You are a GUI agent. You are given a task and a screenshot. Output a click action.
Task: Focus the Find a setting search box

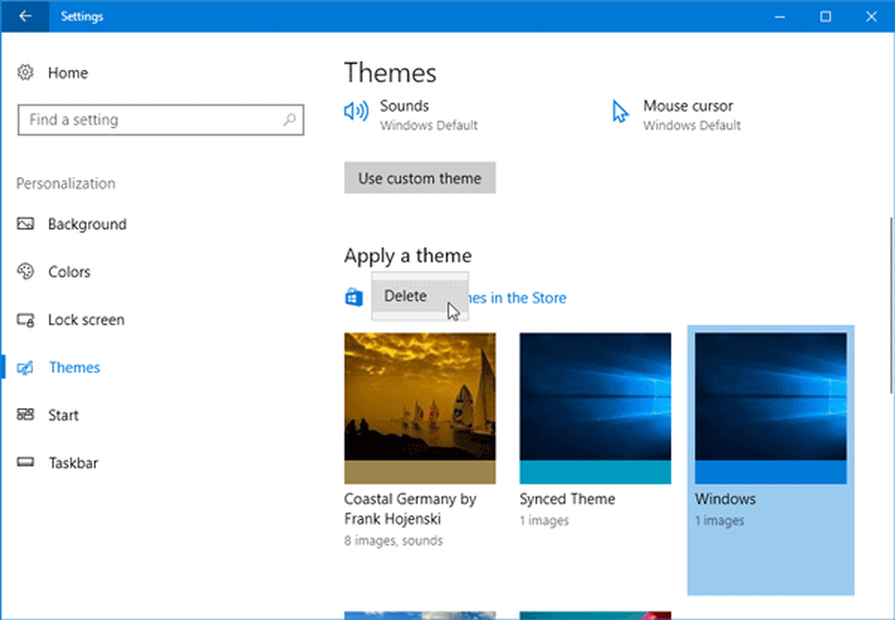[160, 120]
